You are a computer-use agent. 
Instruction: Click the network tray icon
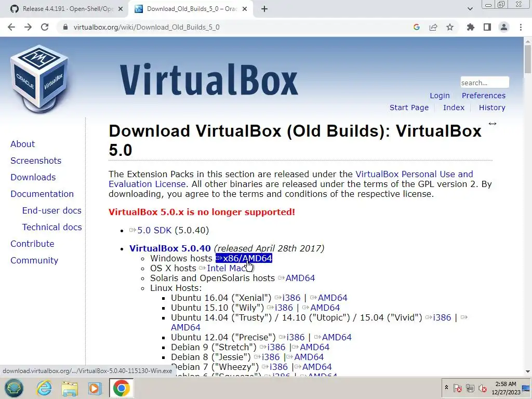470,388
